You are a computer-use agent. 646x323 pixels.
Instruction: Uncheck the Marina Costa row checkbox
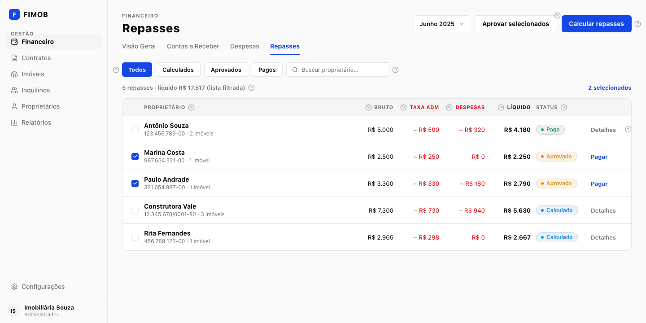click(x=135, y=157)
